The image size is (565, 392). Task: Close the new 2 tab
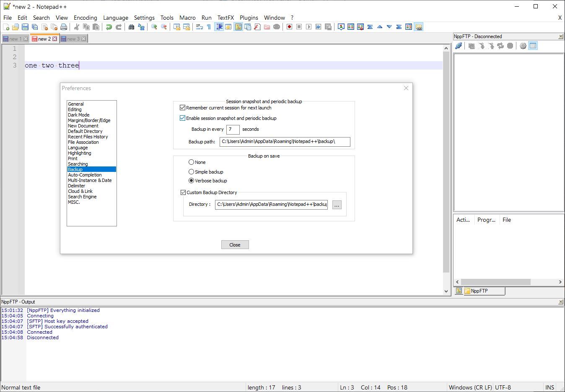(54, 39)
